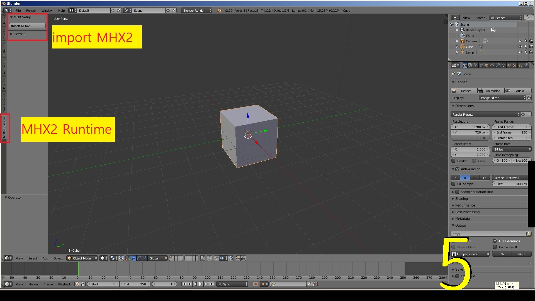535x301 pixels.
Task: Toggle Cube selectability arrow icon
Action: click(x=526, y=47)
